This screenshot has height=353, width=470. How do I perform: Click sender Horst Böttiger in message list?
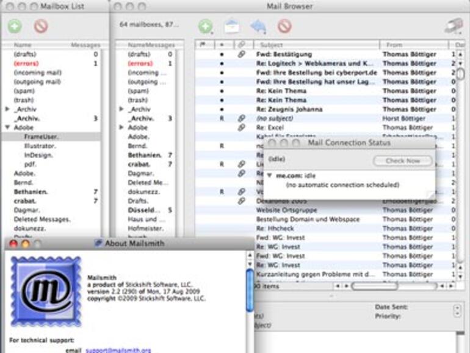click(403, 118)
